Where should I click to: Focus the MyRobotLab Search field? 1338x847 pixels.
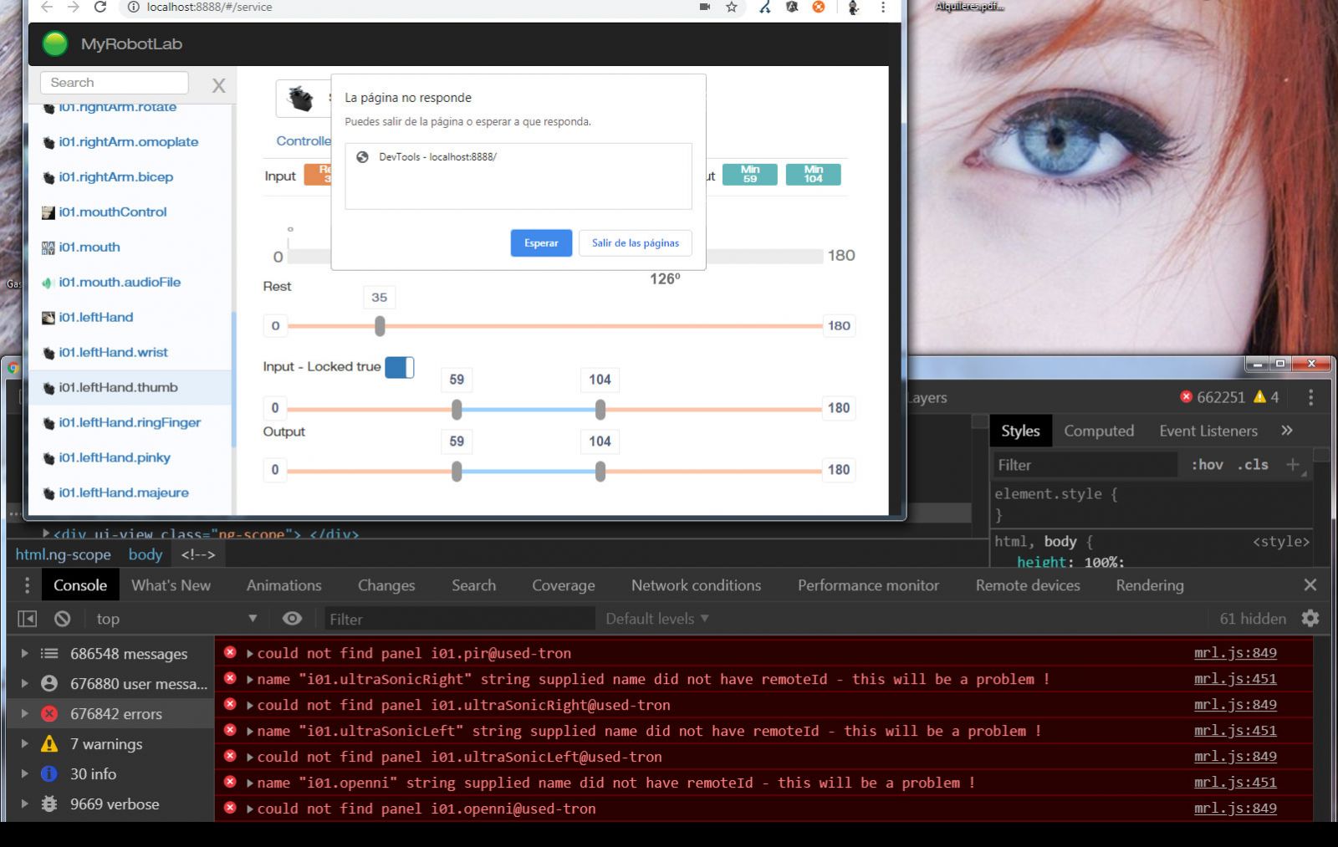click(x=115, y=83)
